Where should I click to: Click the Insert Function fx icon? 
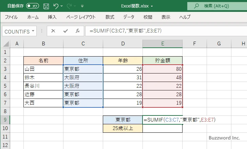(x=77, y=31)
